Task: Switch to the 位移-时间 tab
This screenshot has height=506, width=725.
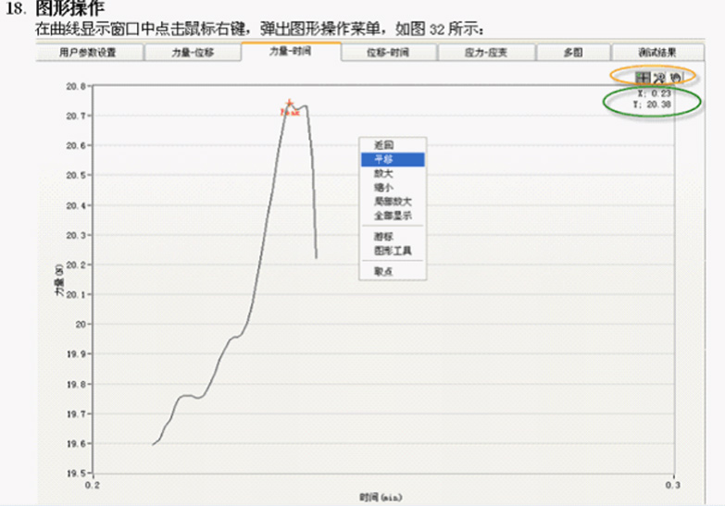Action: pos(389,53)
